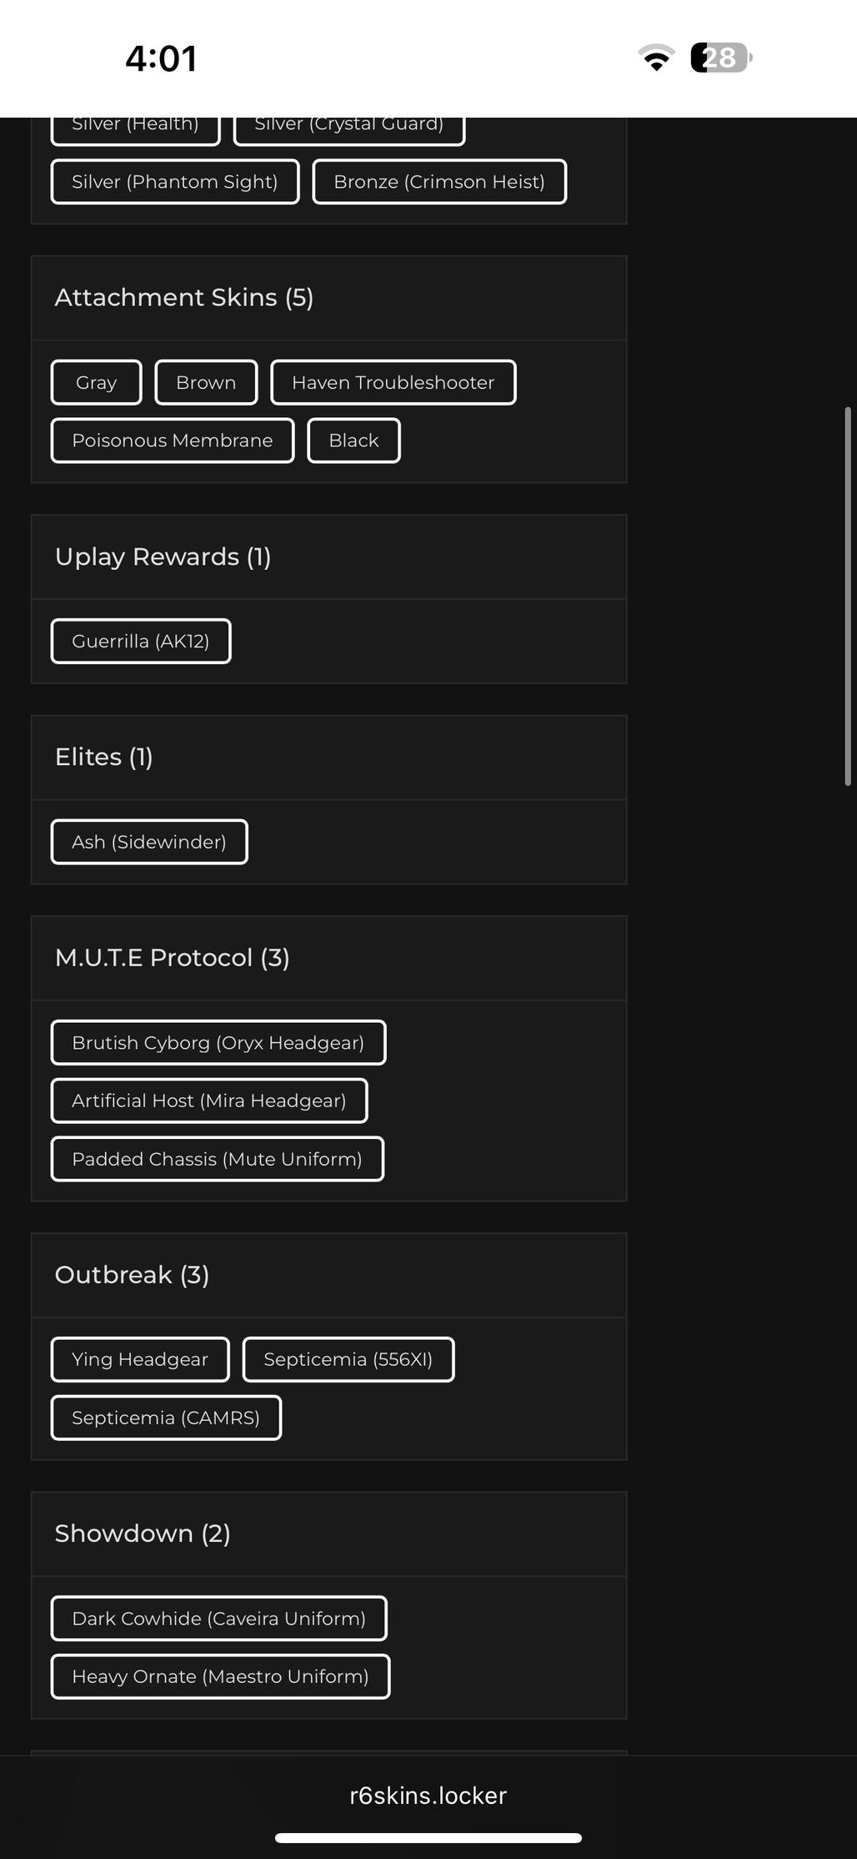This screenshot has height=1859, width=857.
Task: Tap the r6skins.locker address bar
Action: click(x=428, y=1795)
